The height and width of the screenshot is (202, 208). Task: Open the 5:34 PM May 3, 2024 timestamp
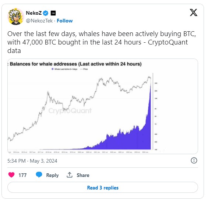click(32, 161)
